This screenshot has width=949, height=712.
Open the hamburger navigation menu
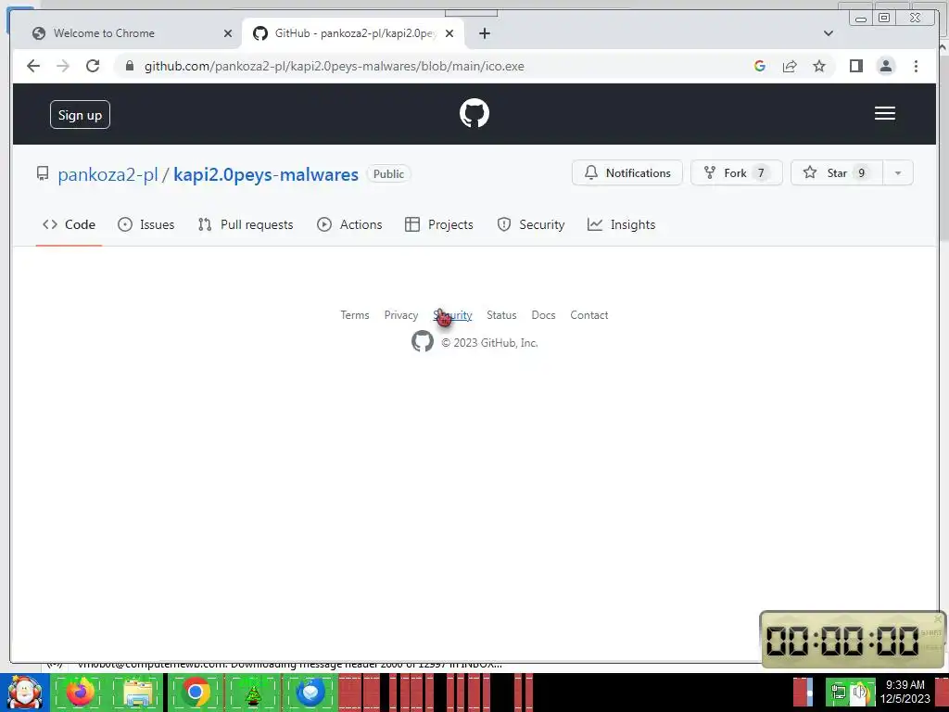(x=884, y=113)
